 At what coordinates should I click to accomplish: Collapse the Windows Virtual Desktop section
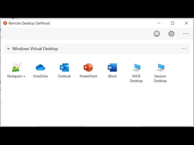point(9,49)
